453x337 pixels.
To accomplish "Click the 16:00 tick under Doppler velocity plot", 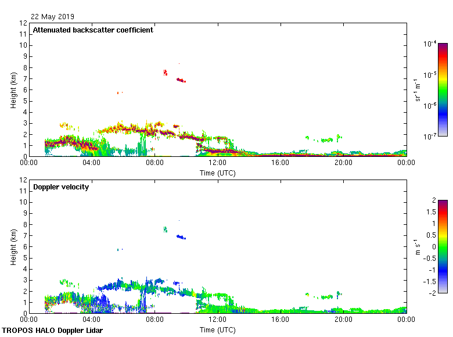I will (281, 320).
